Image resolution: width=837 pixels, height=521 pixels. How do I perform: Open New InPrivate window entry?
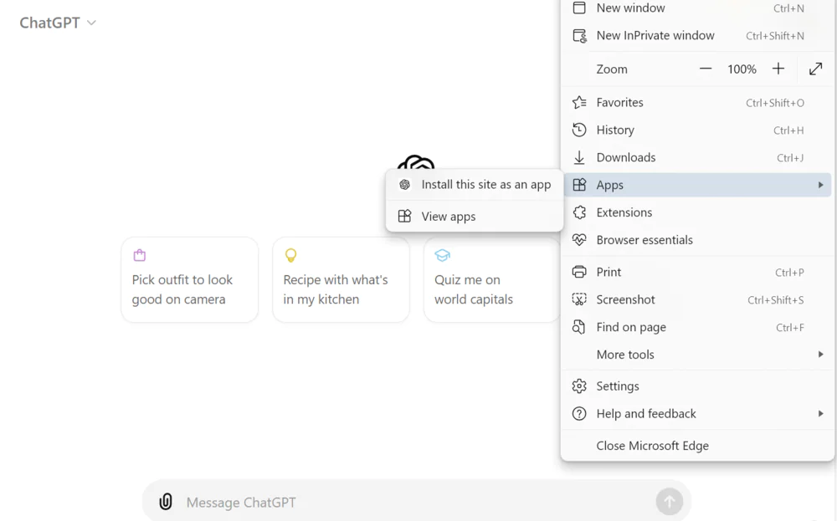pyautogui.click(x=698, y=36)
